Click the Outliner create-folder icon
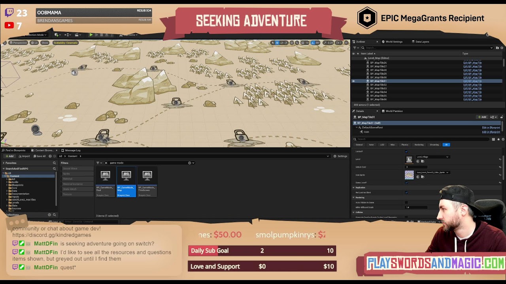Screen dimensions: 506x284 (x=497, y=48)
